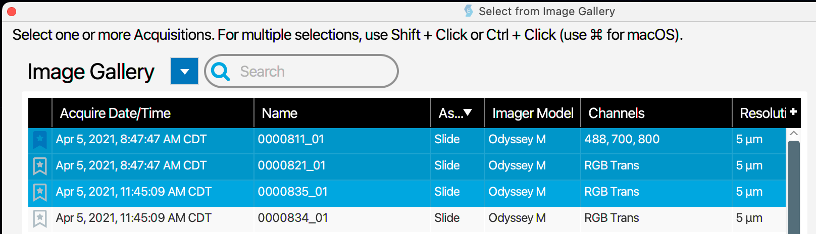Image resolution: width=816 pixels, height=234 pixels.
Task: Bookmark the 0000834_01 acquisition row
Action: click(40, 218)
